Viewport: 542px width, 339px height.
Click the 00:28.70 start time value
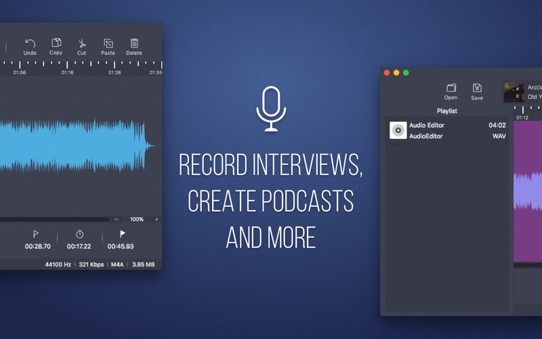[x=38, y=246]
